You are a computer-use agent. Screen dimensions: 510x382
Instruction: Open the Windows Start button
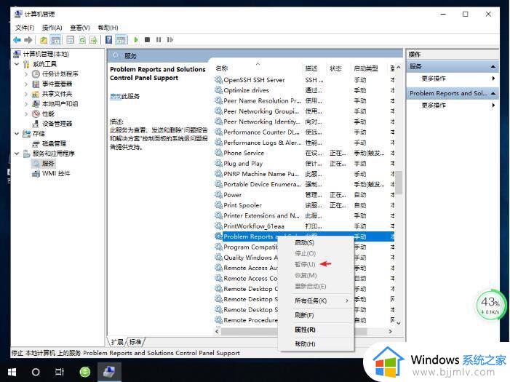point(12,372)
